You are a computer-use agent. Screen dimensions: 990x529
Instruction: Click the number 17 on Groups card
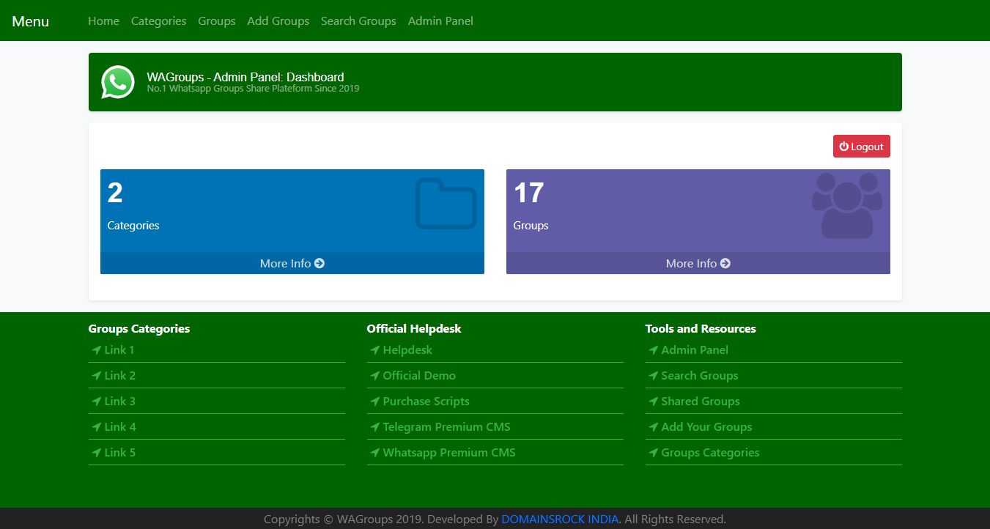pos(528,193)
